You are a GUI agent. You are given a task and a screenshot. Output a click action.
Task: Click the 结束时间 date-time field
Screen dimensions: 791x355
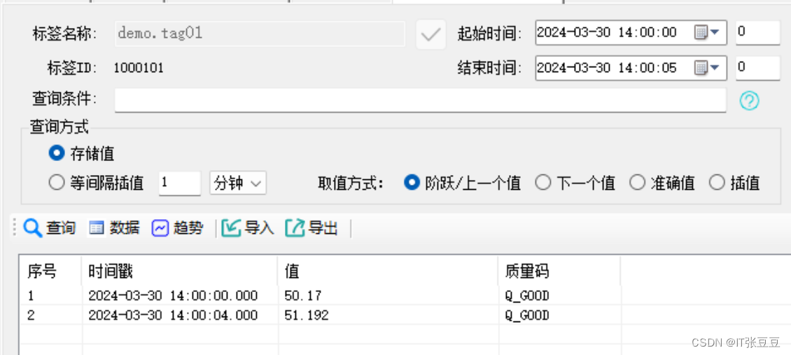pyautogui.click(x=631, y=68)
